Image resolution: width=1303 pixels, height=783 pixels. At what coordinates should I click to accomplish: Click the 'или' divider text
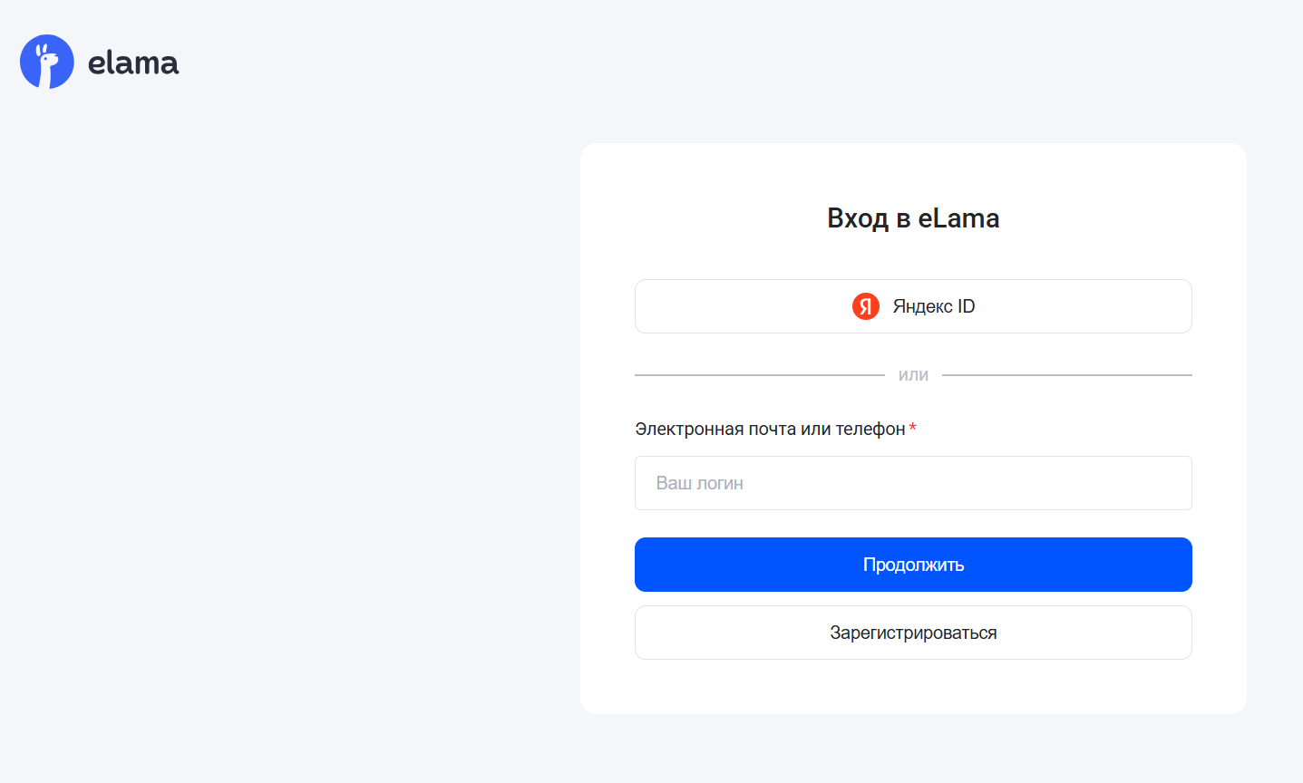[x=913, y=375]
